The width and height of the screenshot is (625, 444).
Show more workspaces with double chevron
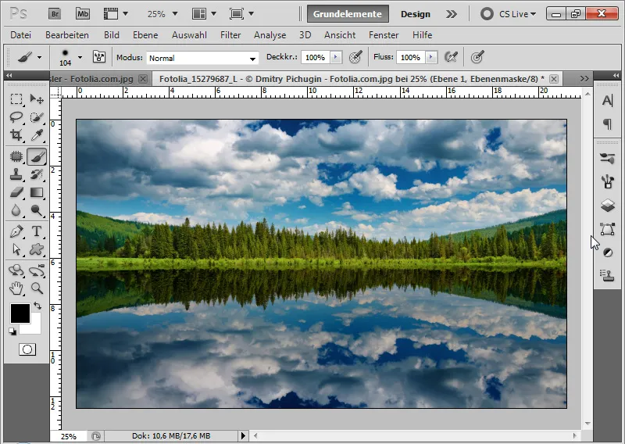pyautogui.click(x=452, y=14)
